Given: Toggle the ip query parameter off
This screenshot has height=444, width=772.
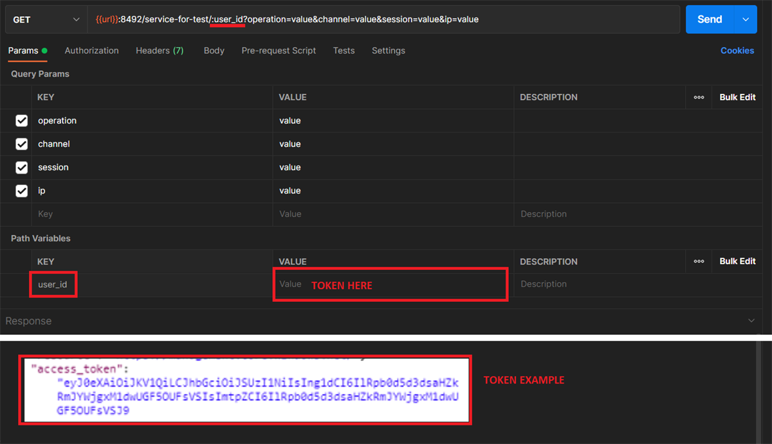Looking at the screenshot, I should (21, 190).
